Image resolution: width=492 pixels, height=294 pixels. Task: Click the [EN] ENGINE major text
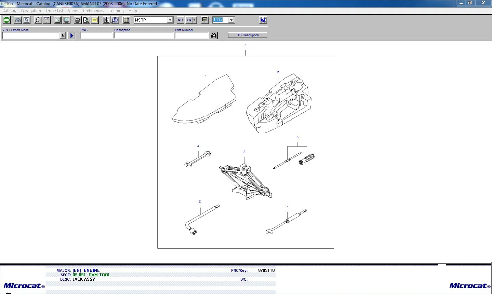[86, 270]
